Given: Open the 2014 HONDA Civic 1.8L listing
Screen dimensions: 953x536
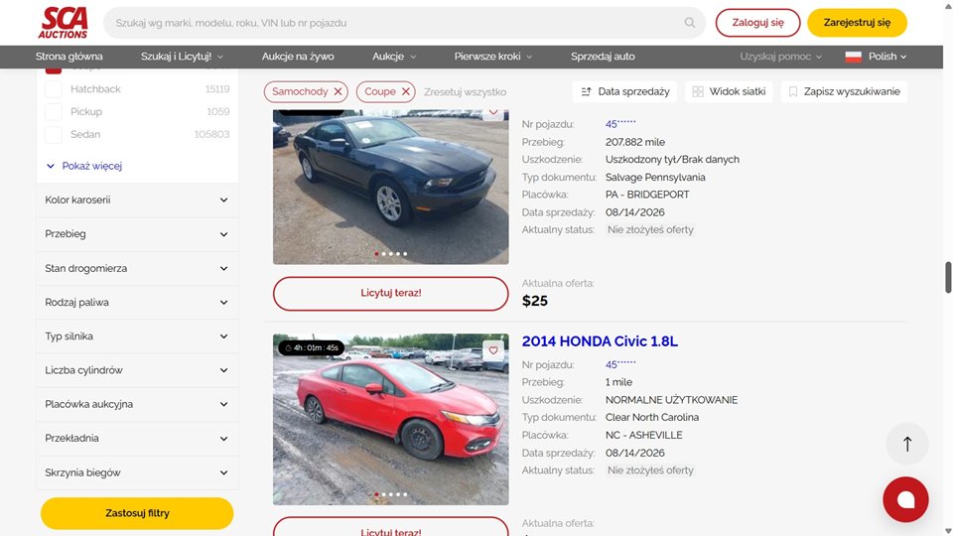Looking at the screenshot, I should (x=600, y=341).
